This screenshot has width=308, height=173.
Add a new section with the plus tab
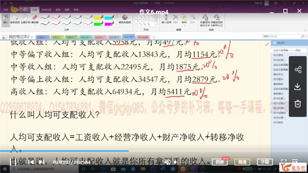coord(154,37)
